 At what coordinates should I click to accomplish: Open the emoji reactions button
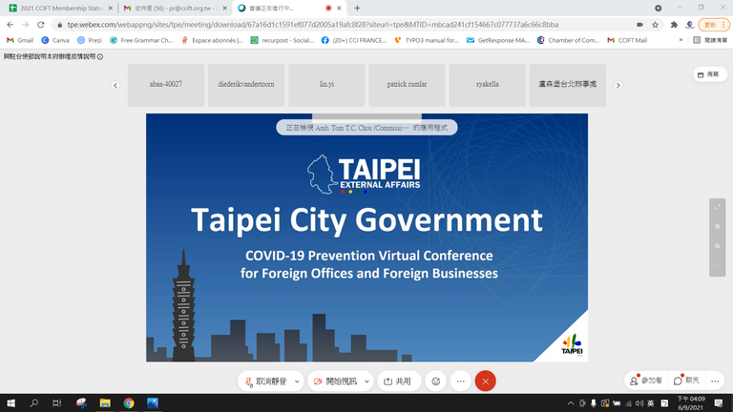coord(436,381)
